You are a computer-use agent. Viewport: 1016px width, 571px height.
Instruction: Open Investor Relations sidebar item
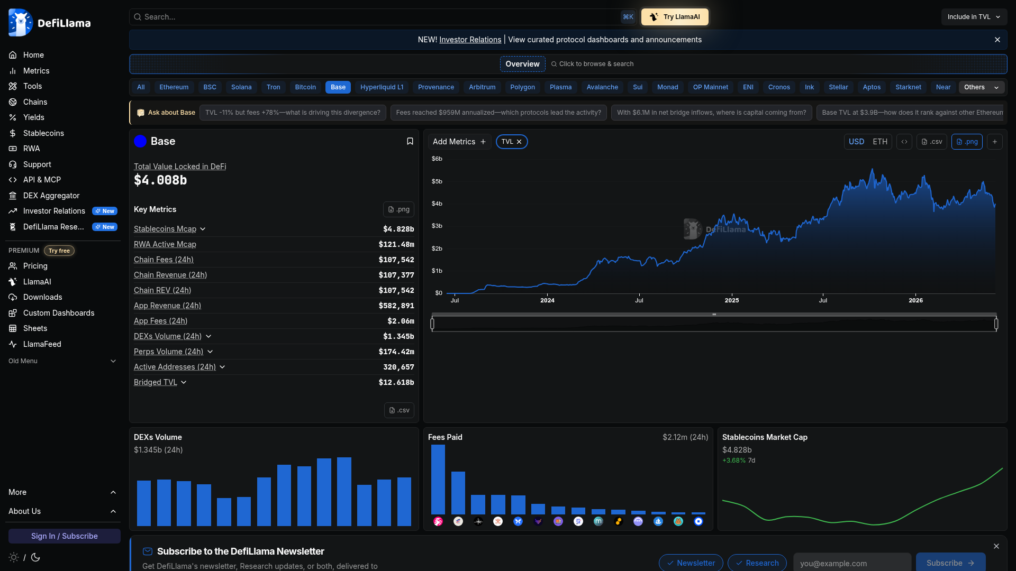(x=54, y=211)
